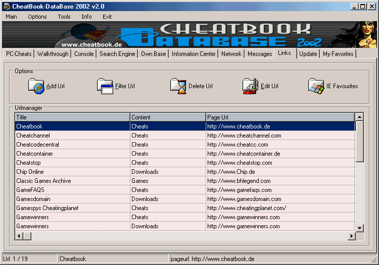379x265 pixels.
Task: Click the app icon in the title bar
Action: tap(7, 6)
